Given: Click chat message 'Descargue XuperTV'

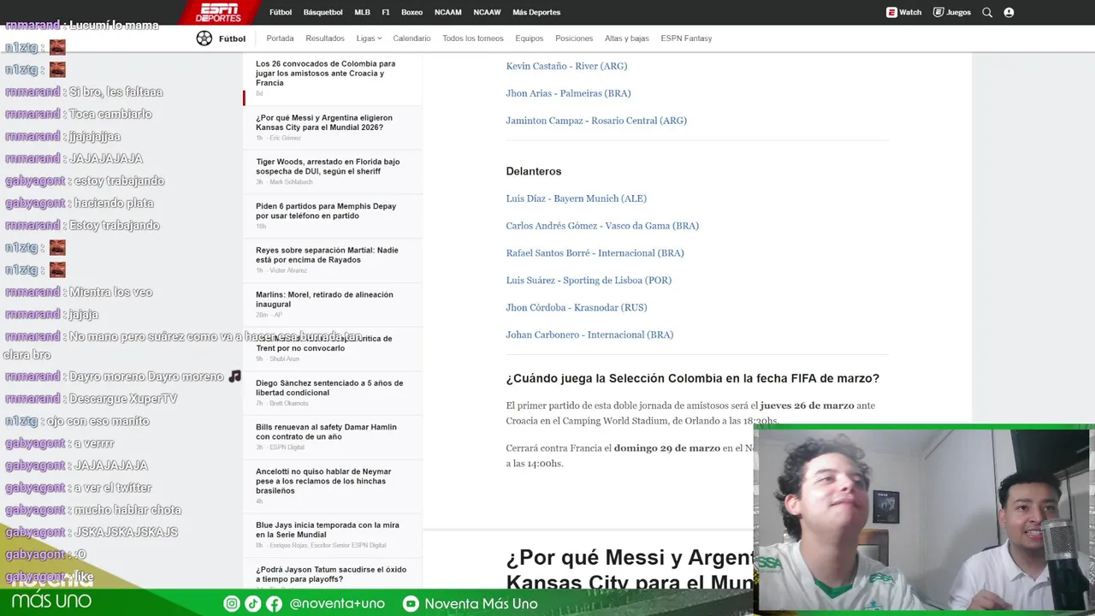Looking at the screenshot, I should [122, 399].
